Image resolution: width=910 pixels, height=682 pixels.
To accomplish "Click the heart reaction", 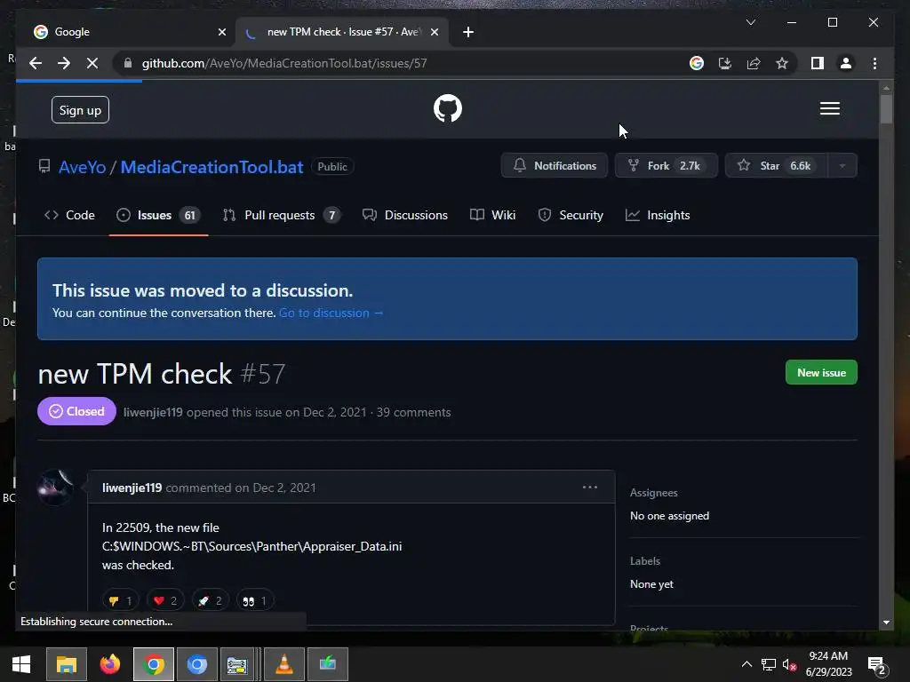I will point(165,601).
